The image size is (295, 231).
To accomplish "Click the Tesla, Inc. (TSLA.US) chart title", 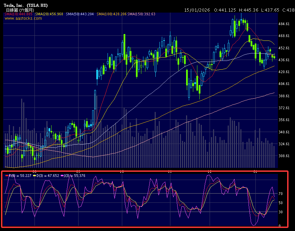I will (26, 5).
